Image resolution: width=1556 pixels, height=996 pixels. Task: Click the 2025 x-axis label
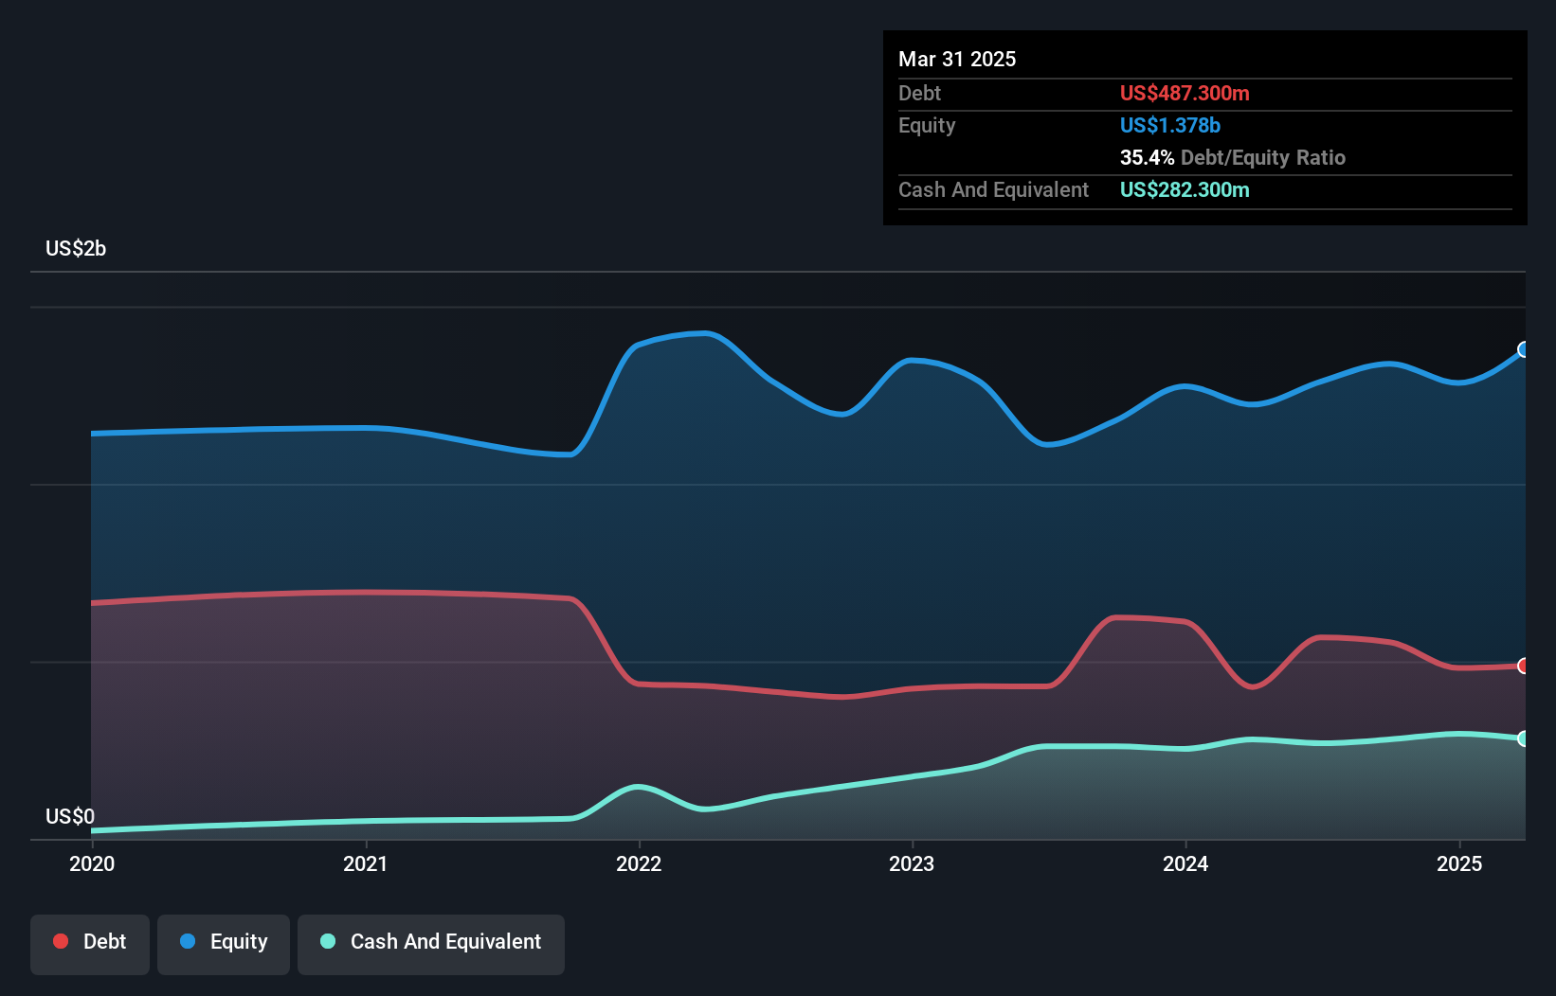coord(1459,863)
